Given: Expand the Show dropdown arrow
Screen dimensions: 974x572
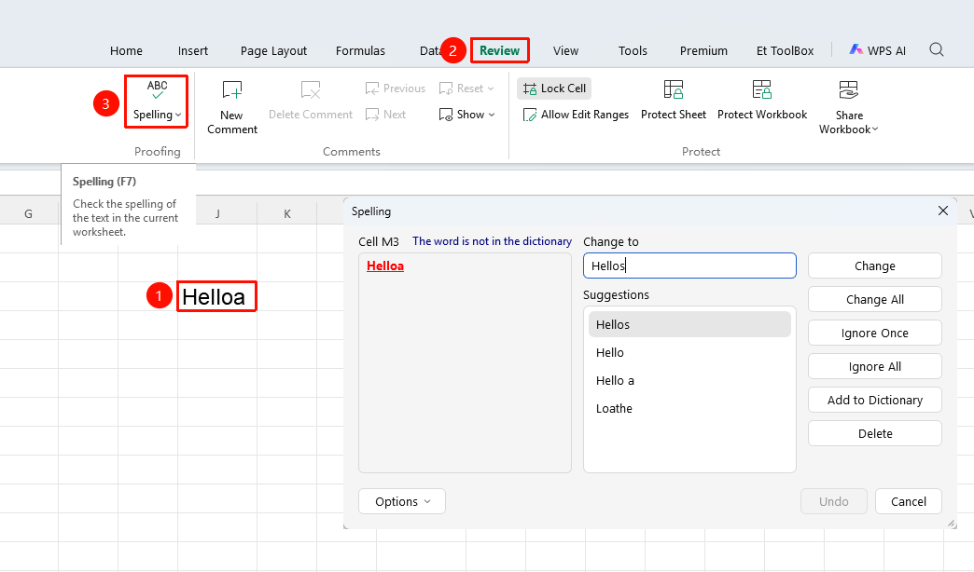Looking at the screenshot, I should pyautogui.click(x=492, y=115).
